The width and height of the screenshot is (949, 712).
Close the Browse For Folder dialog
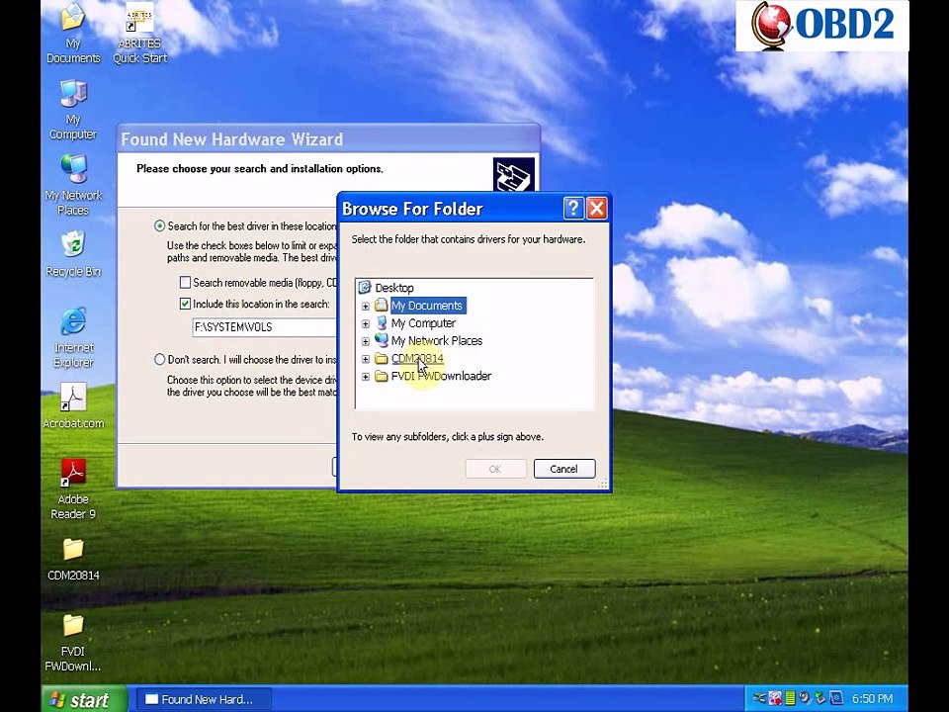(596, 209)
